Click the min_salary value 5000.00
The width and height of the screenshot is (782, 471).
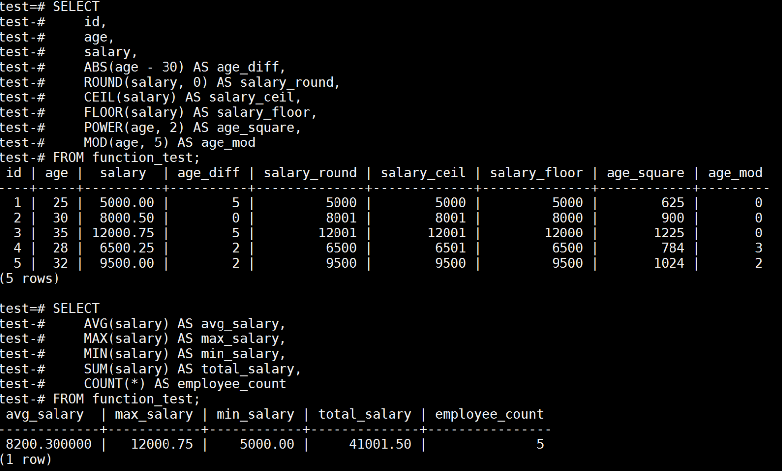[x=267, y=444]
